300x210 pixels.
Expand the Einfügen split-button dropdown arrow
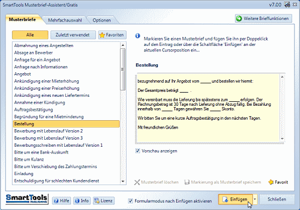click(x=255, y=200)
